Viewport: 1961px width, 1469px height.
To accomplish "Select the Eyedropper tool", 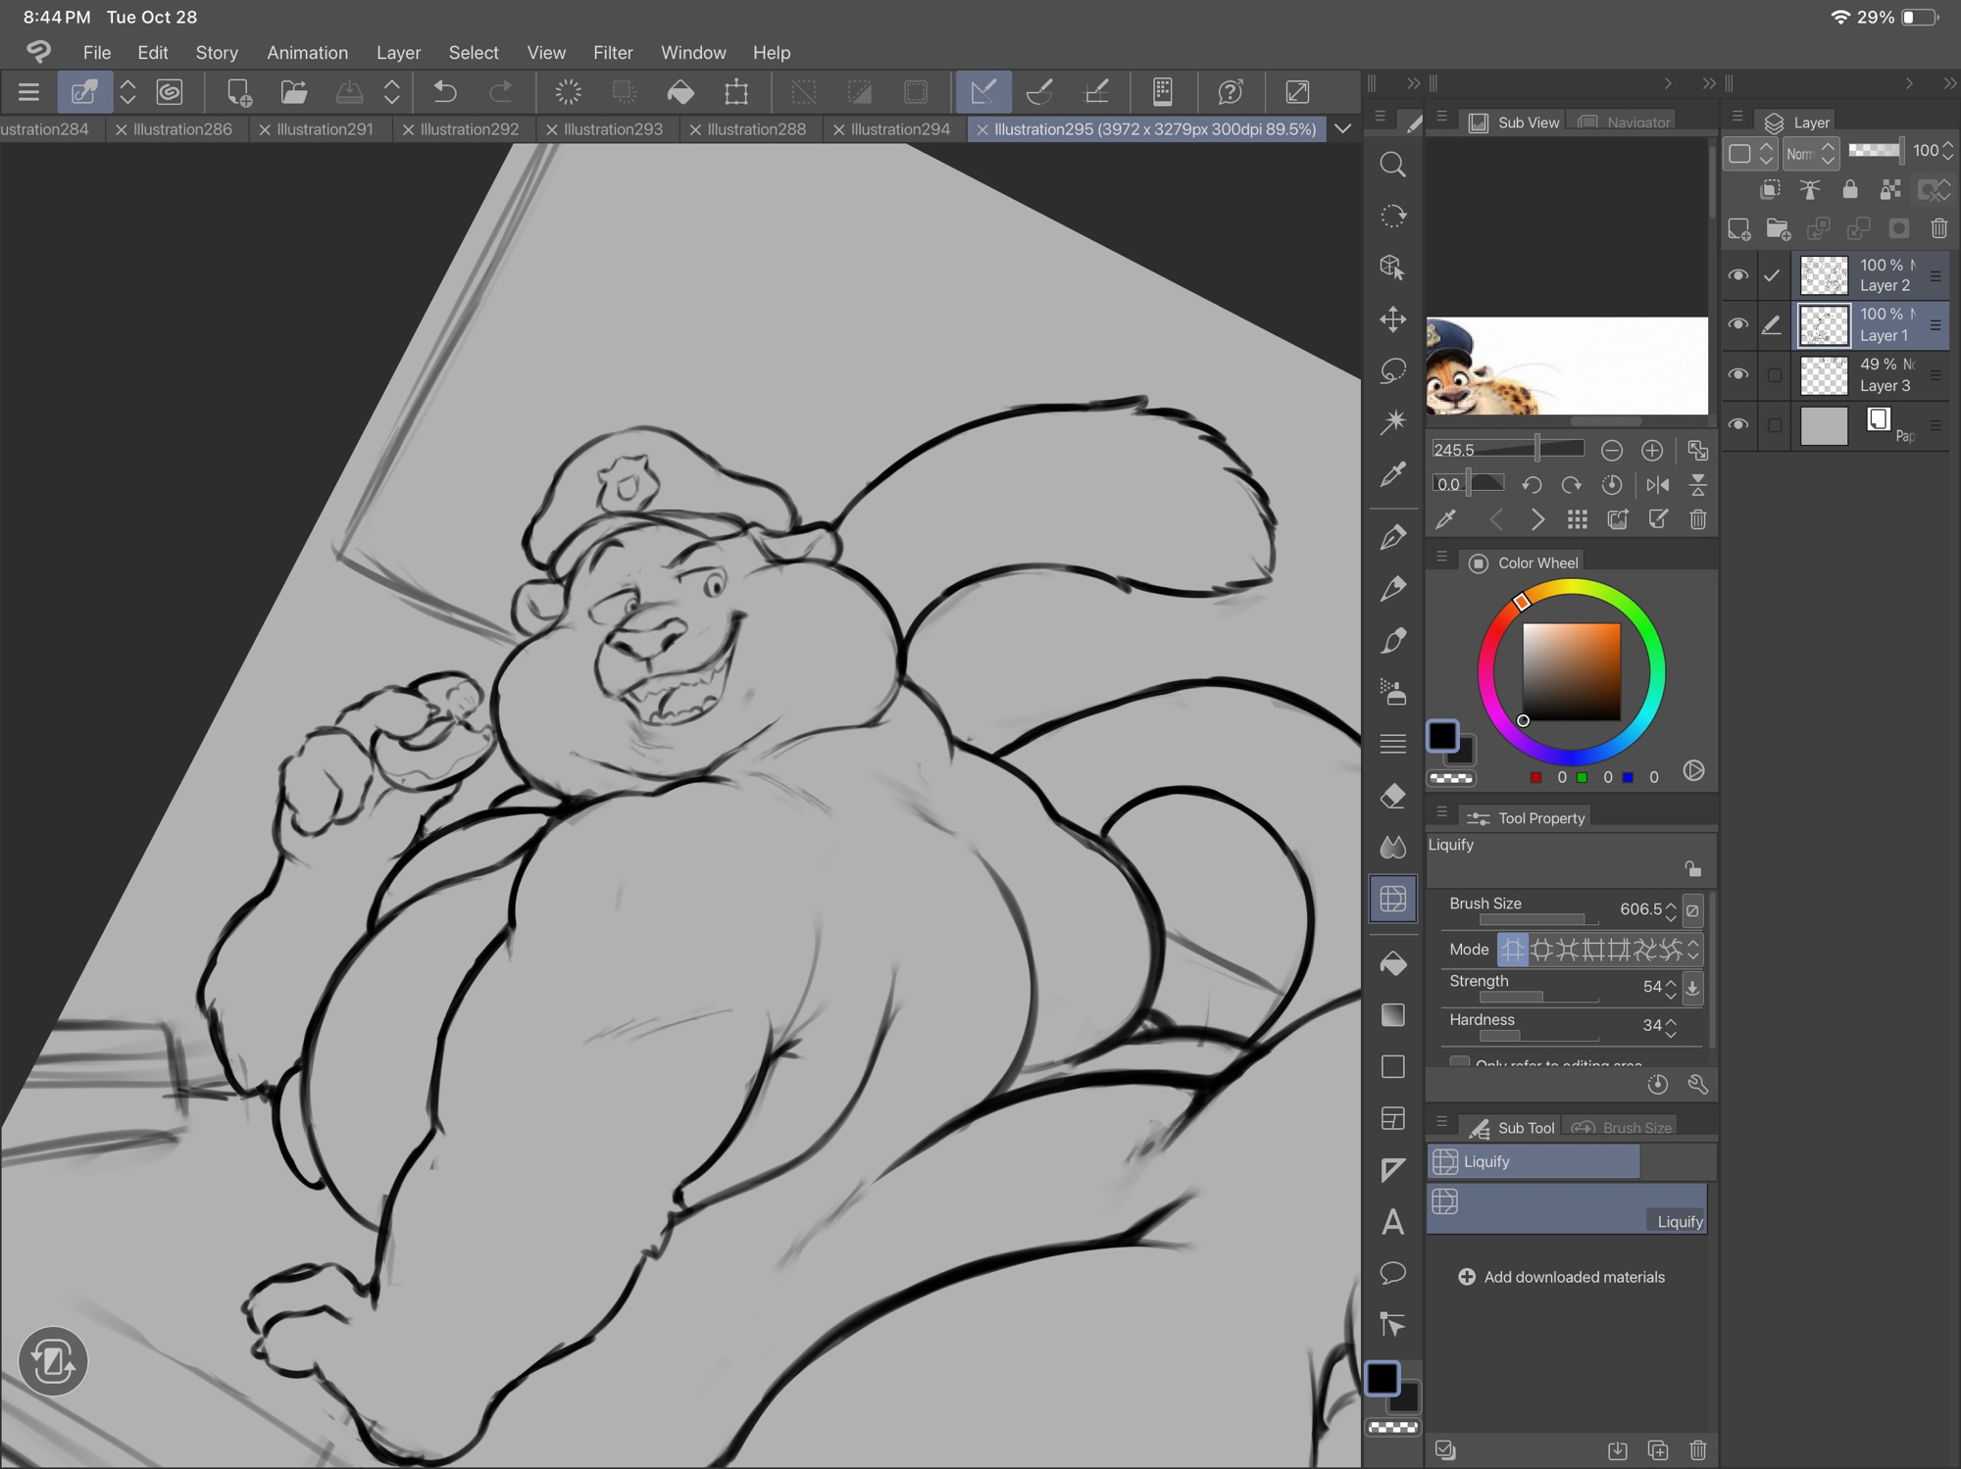I will coord(1392,474).
